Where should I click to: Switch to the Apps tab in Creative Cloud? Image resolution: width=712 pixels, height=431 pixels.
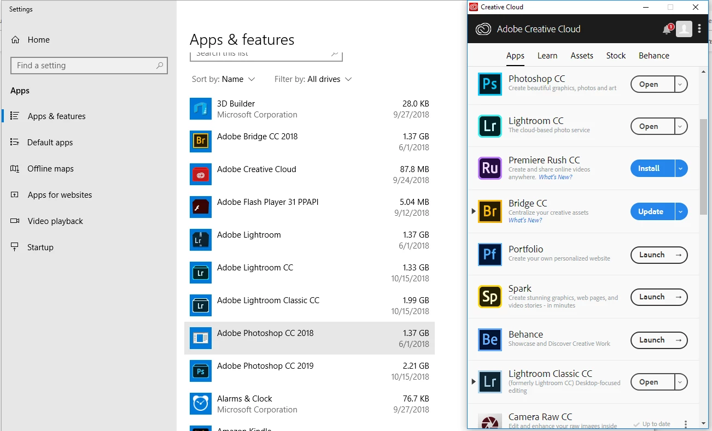coord(515,56)
